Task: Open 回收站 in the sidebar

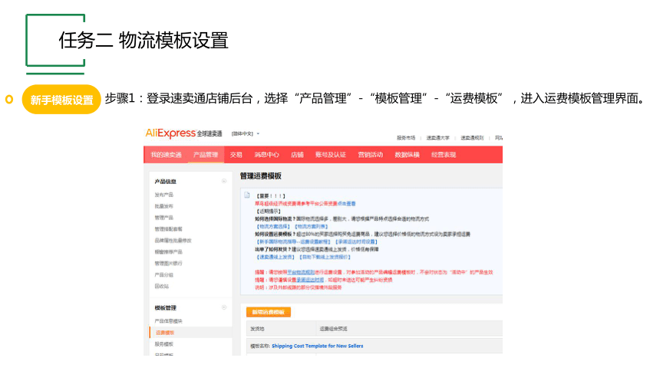Action: point(162,286)
